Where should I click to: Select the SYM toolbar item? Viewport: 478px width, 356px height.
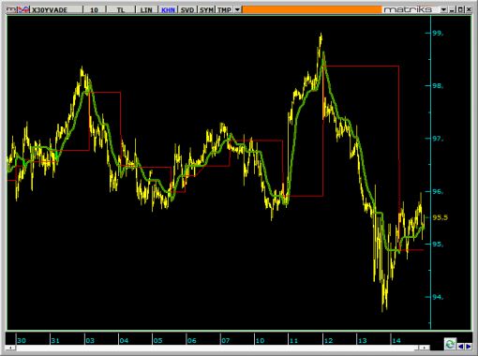(x=206, y=10)
